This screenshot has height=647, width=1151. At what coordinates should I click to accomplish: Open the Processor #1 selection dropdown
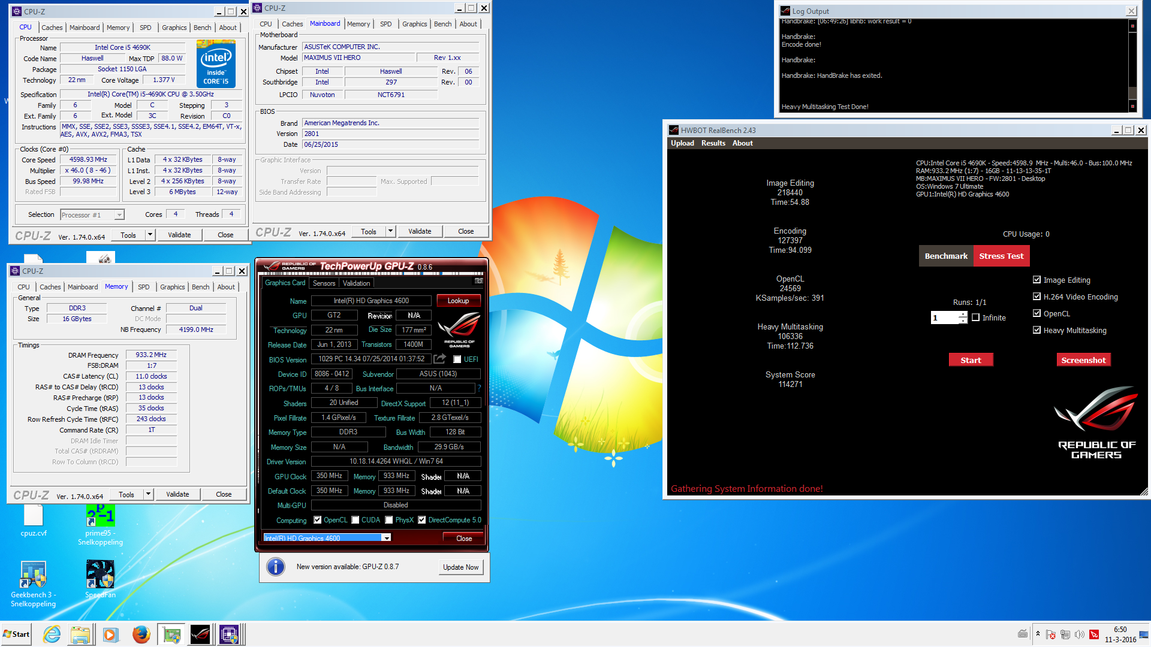(x=92, y=214)
